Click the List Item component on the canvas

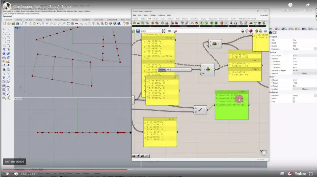click(208, 70)
